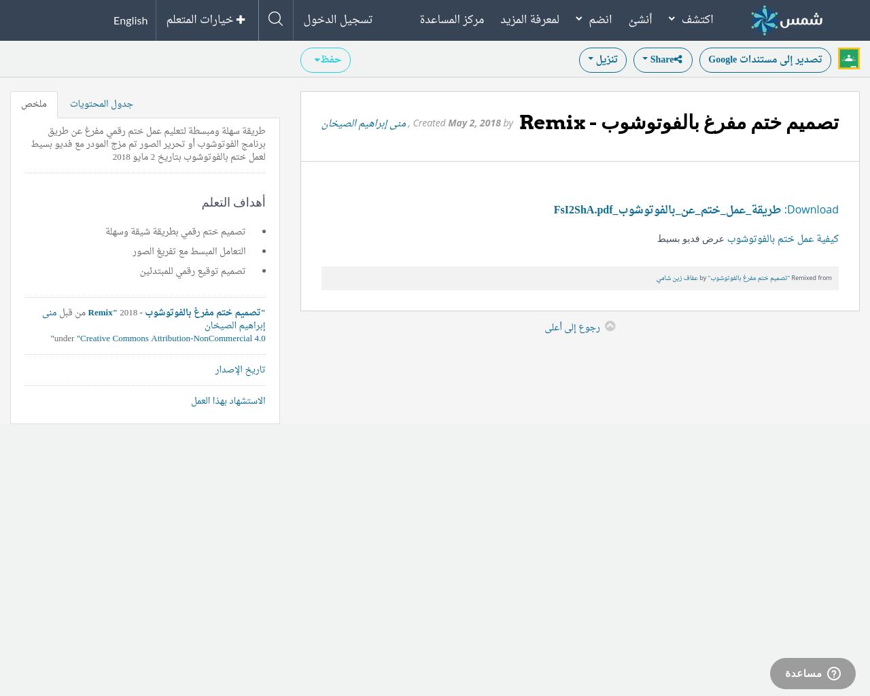The image size is (870, 696).
Task: Open the حفظ save dropdown
Action: point(326,60)
